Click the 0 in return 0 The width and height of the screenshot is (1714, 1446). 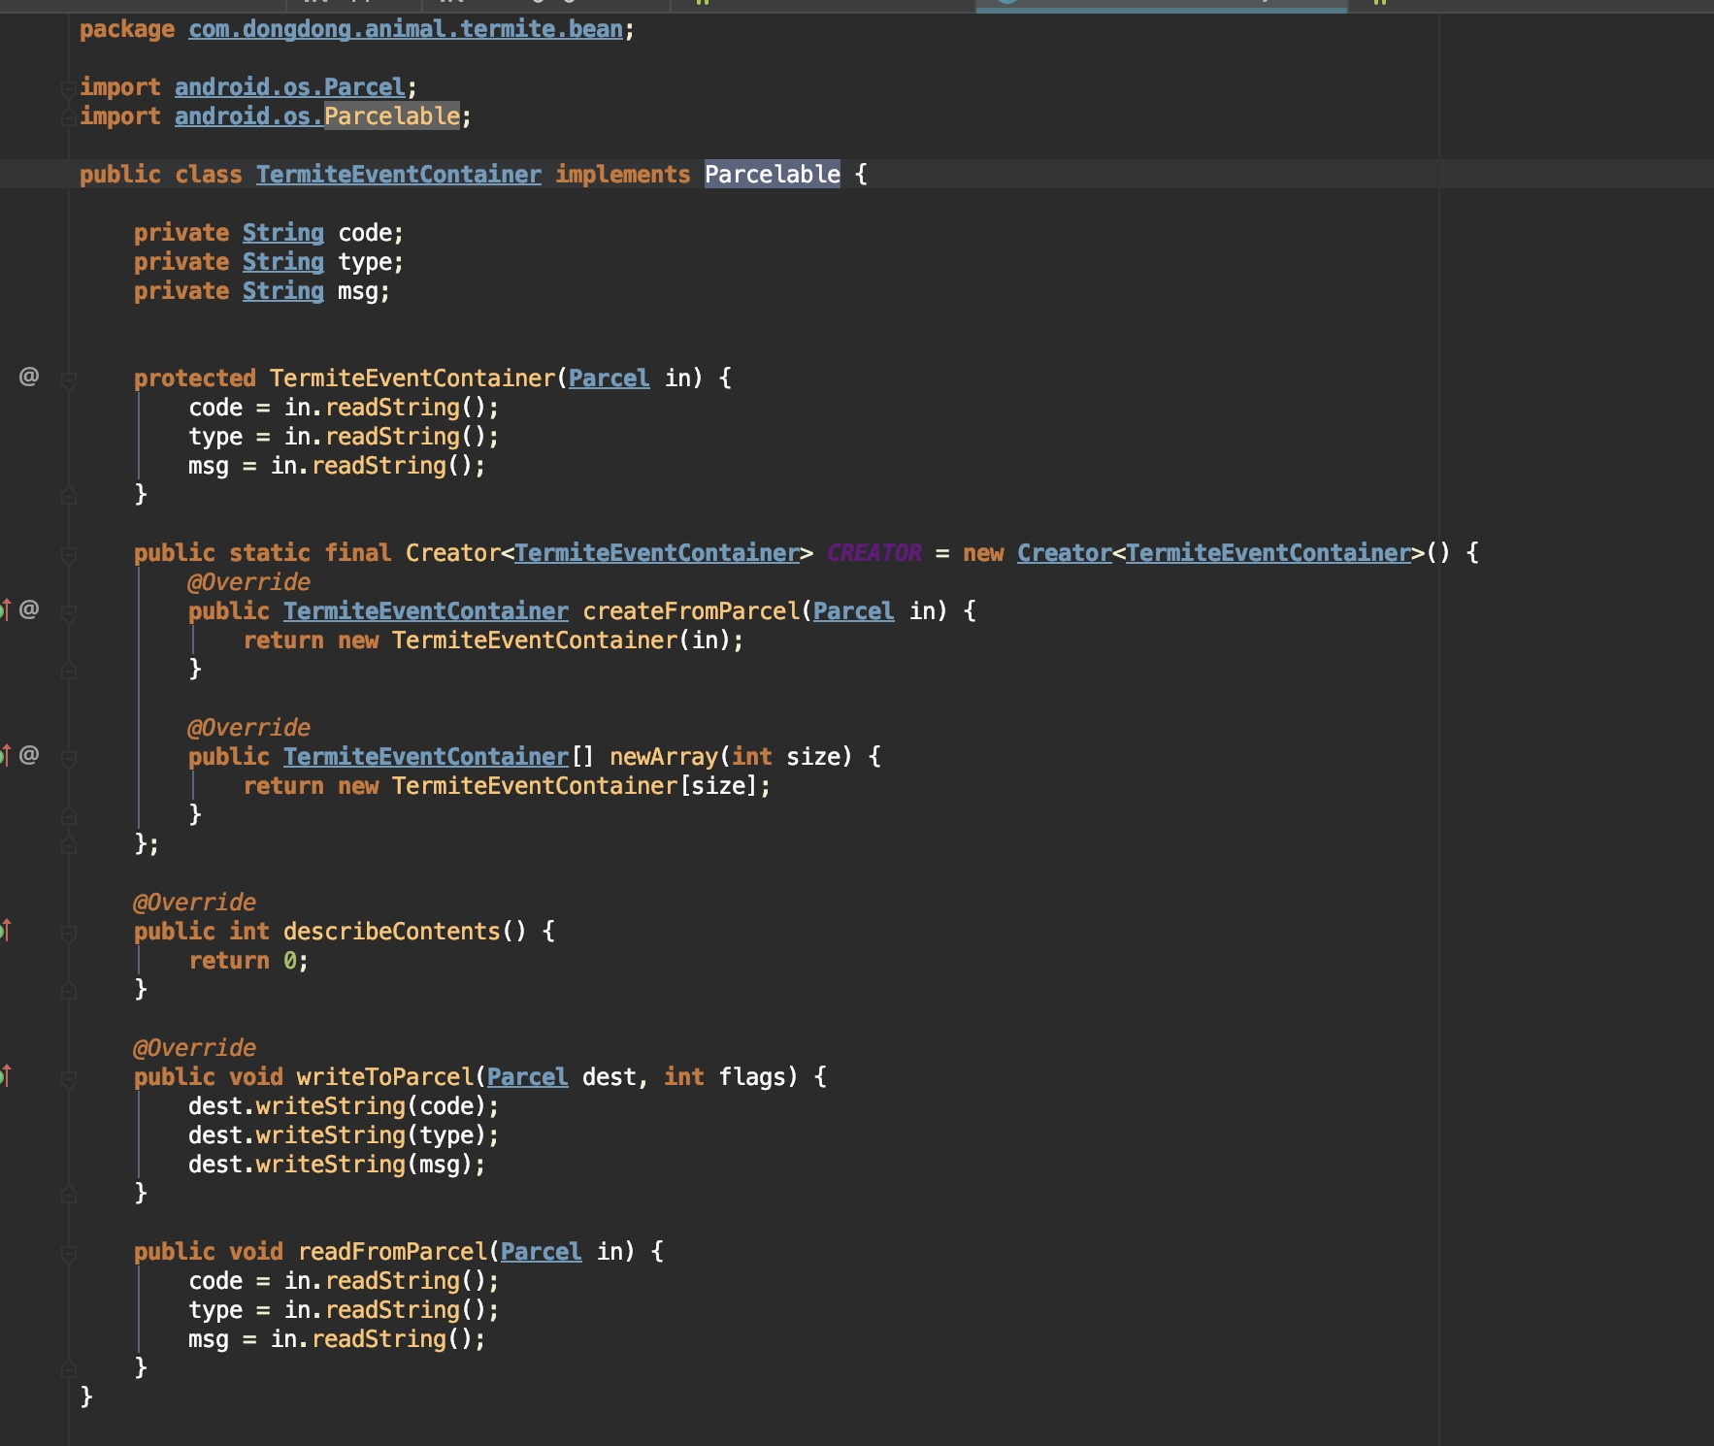(x=290, y=961)
